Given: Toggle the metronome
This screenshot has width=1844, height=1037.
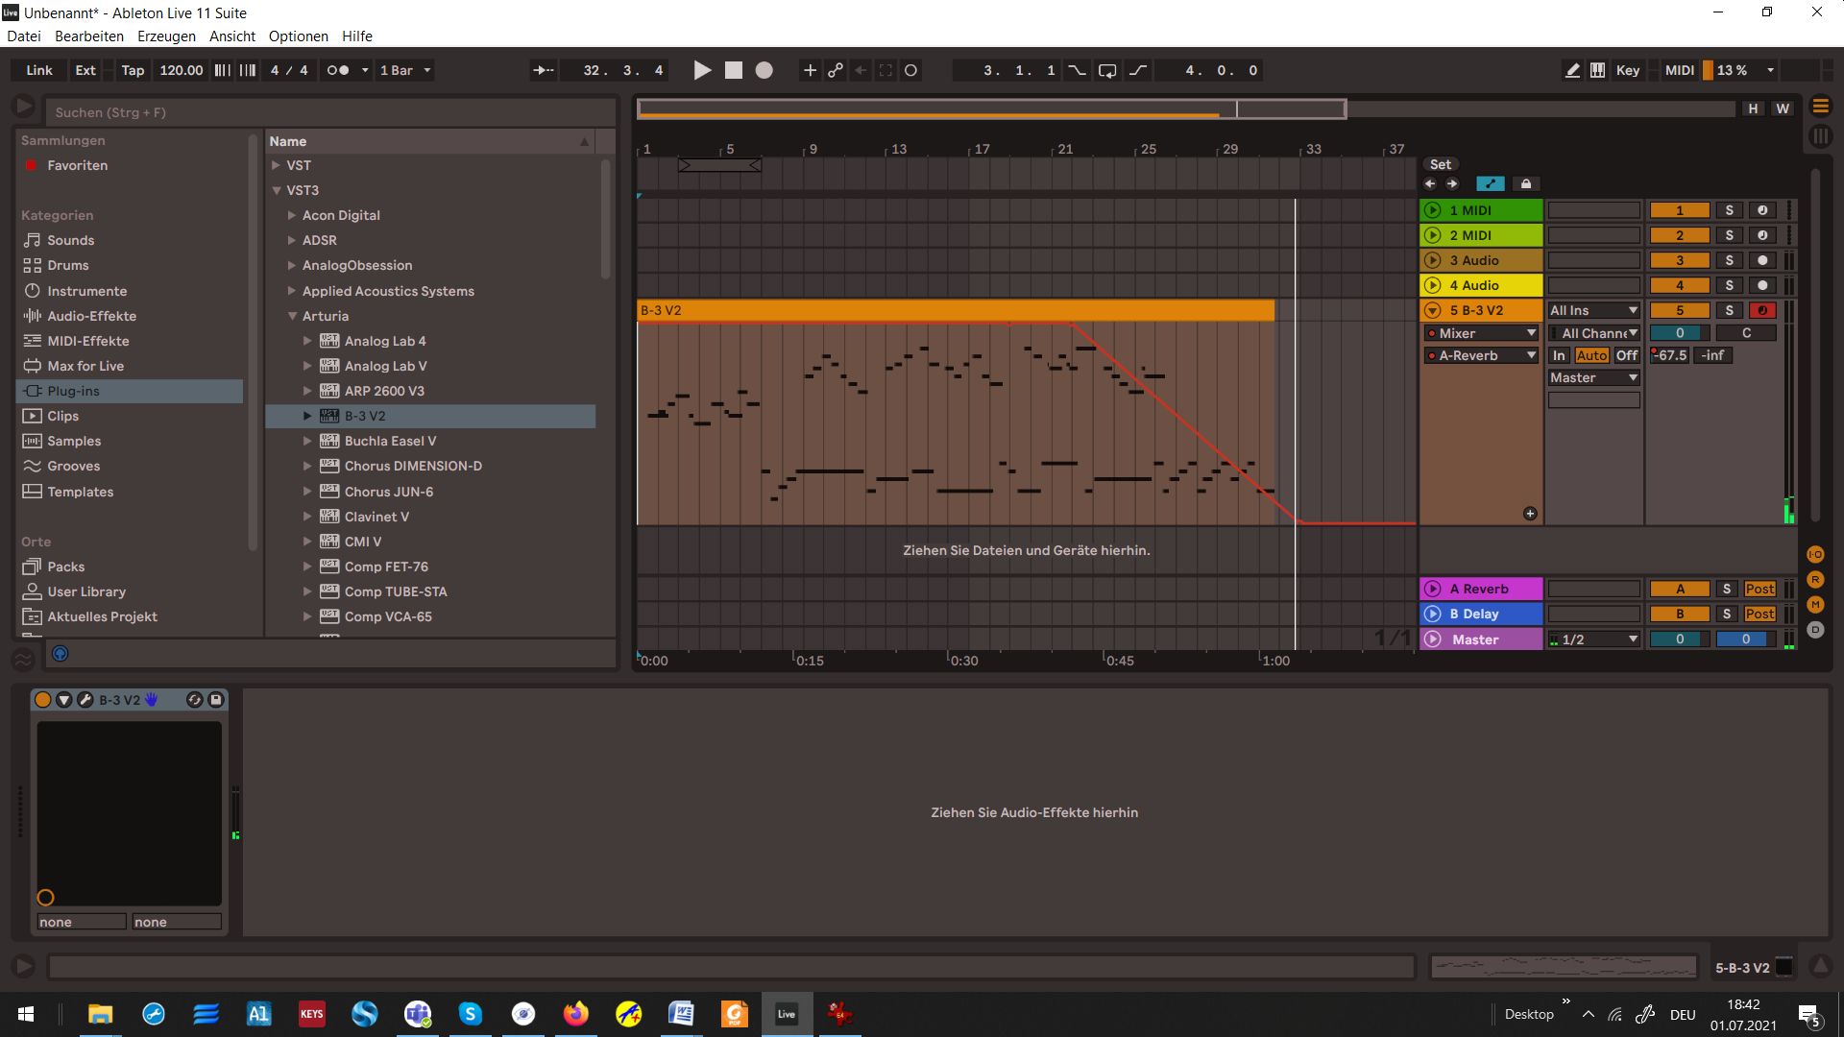Looking at the screenshot, I should tap(338, 70).
